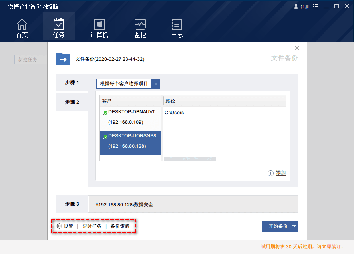
Task: Click the task name 文件备份(2020-02-27 23-44-32)
Action: (x=110, y=59)
